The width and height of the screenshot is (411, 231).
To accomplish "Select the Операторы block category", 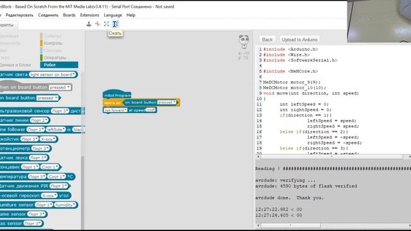I will pyautogui.click(x=55, y=58).
